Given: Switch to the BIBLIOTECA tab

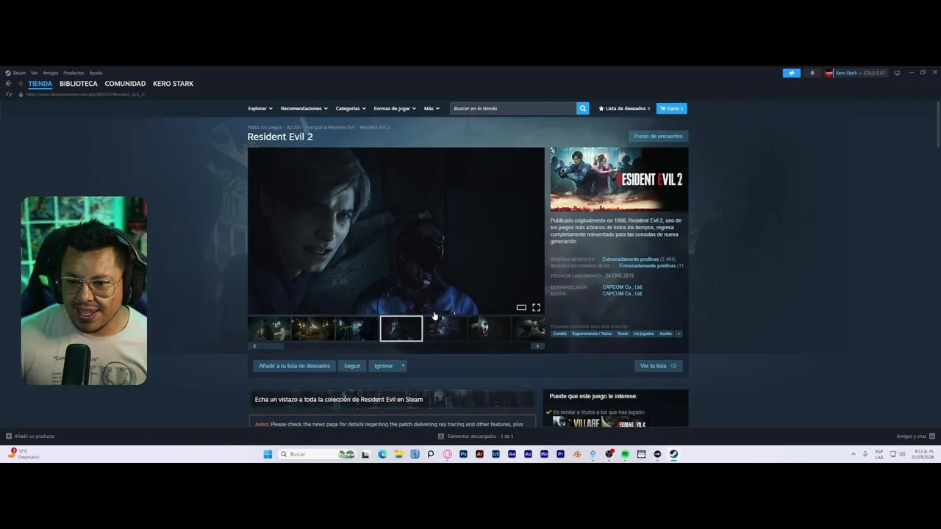Looking at the screenshot, I should [79, 84].
